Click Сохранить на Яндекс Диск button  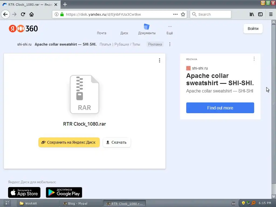69,142
